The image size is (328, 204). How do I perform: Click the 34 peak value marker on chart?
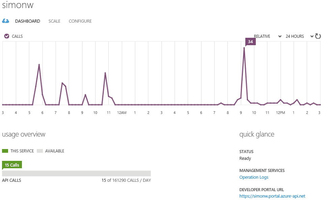250,41
